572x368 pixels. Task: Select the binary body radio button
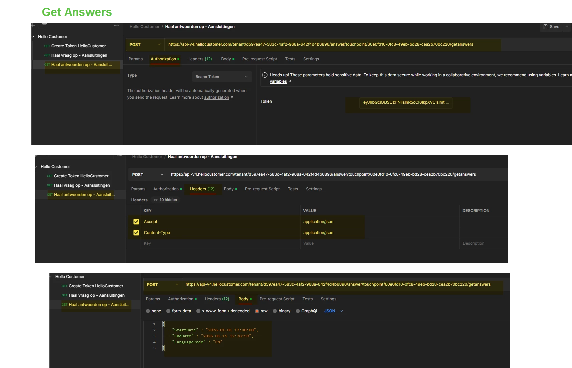click(275, 311)
